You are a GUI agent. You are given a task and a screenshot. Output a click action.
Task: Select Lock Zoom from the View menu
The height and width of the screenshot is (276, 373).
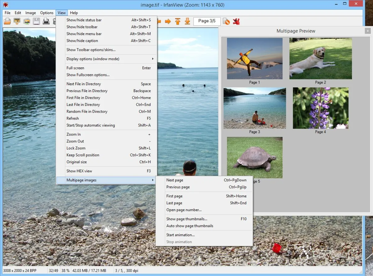[76, 148]
